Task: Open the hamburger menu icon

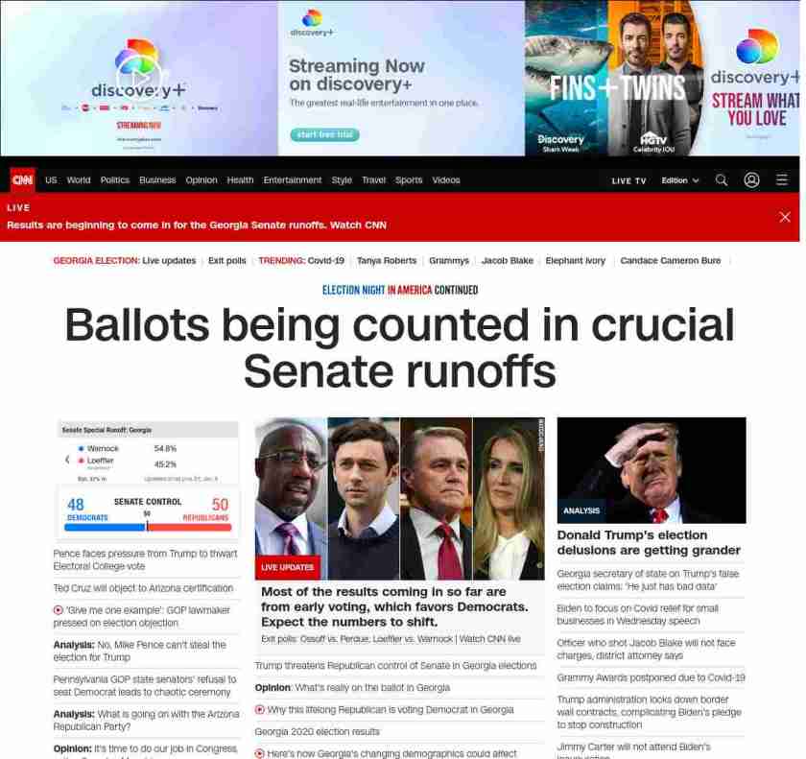Action: (x=782, y=179)
